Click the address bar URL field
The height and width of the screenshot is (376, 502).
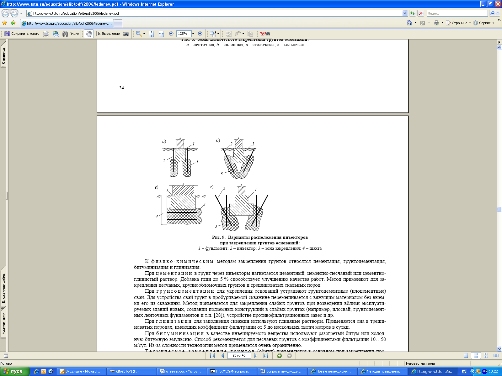[x=215, y=13]
